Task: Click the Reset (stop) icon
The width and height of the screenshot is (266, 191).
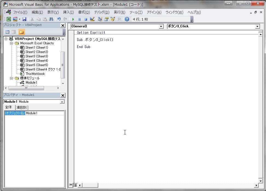Action: coord(86,19)
